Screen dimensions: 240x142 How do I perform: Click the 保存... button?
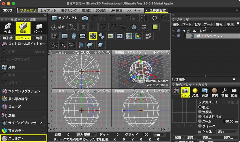[228, 137]
